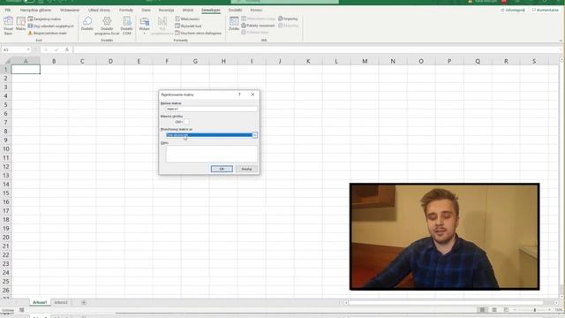Open Właściwości in Formanty group
The image size is (565, 318).
[187, 19]
